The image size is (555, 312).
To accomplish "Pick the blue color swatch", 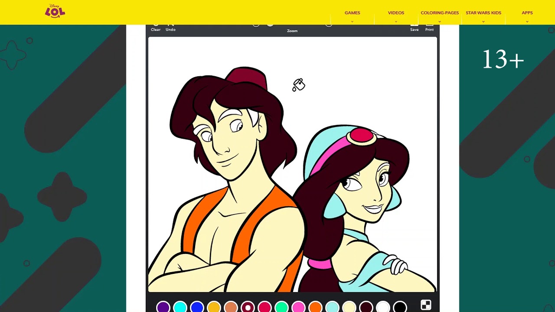I will coord(197,307).
